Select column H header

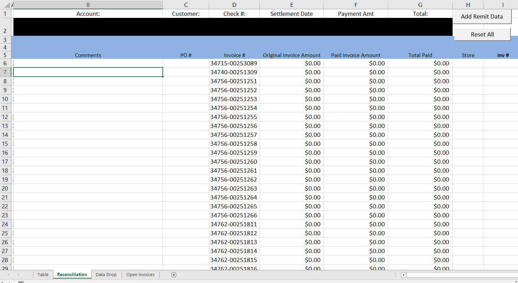pos(468,4)
